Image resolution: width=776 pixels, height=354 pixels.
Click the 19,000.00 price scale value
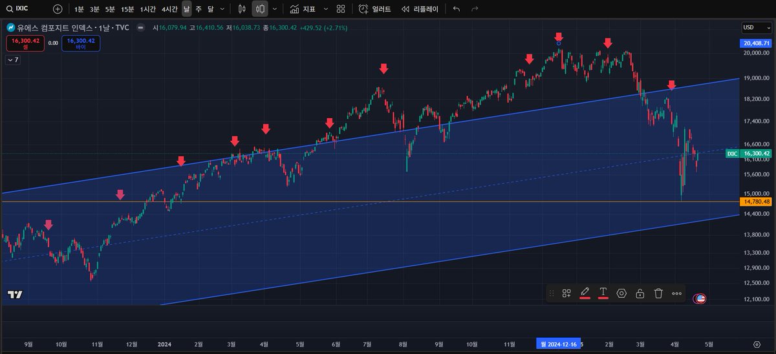tap(756, 78)
